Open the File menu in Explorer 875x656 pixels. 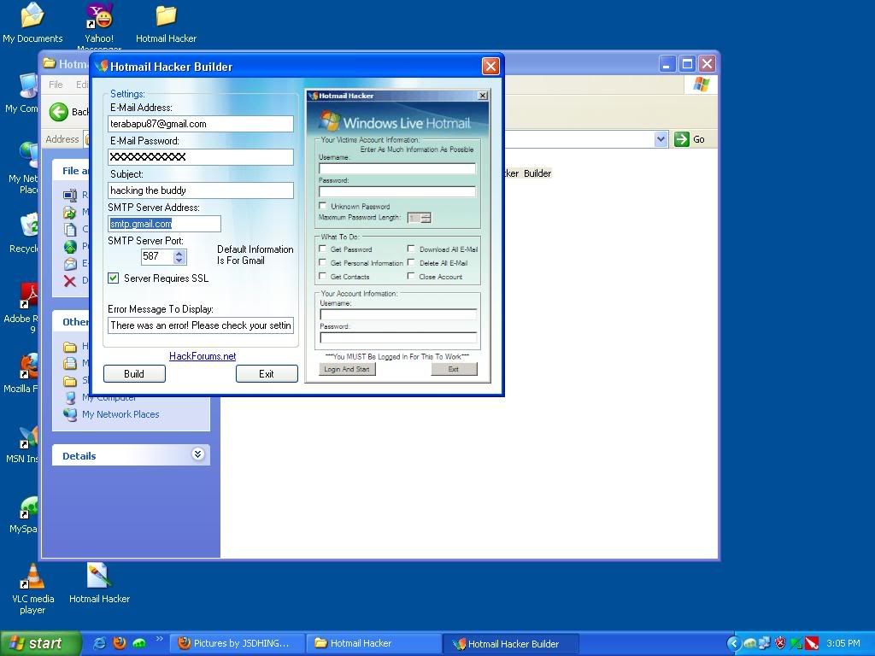[56, 85]
